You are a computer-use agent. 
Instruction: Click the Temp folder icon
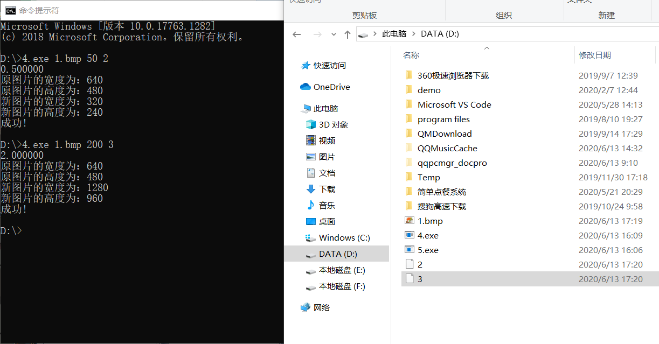click(x=409, y=177)
